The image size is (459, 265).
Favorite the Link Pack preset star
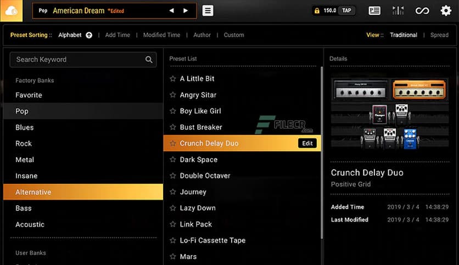click(x=173, y=224)
